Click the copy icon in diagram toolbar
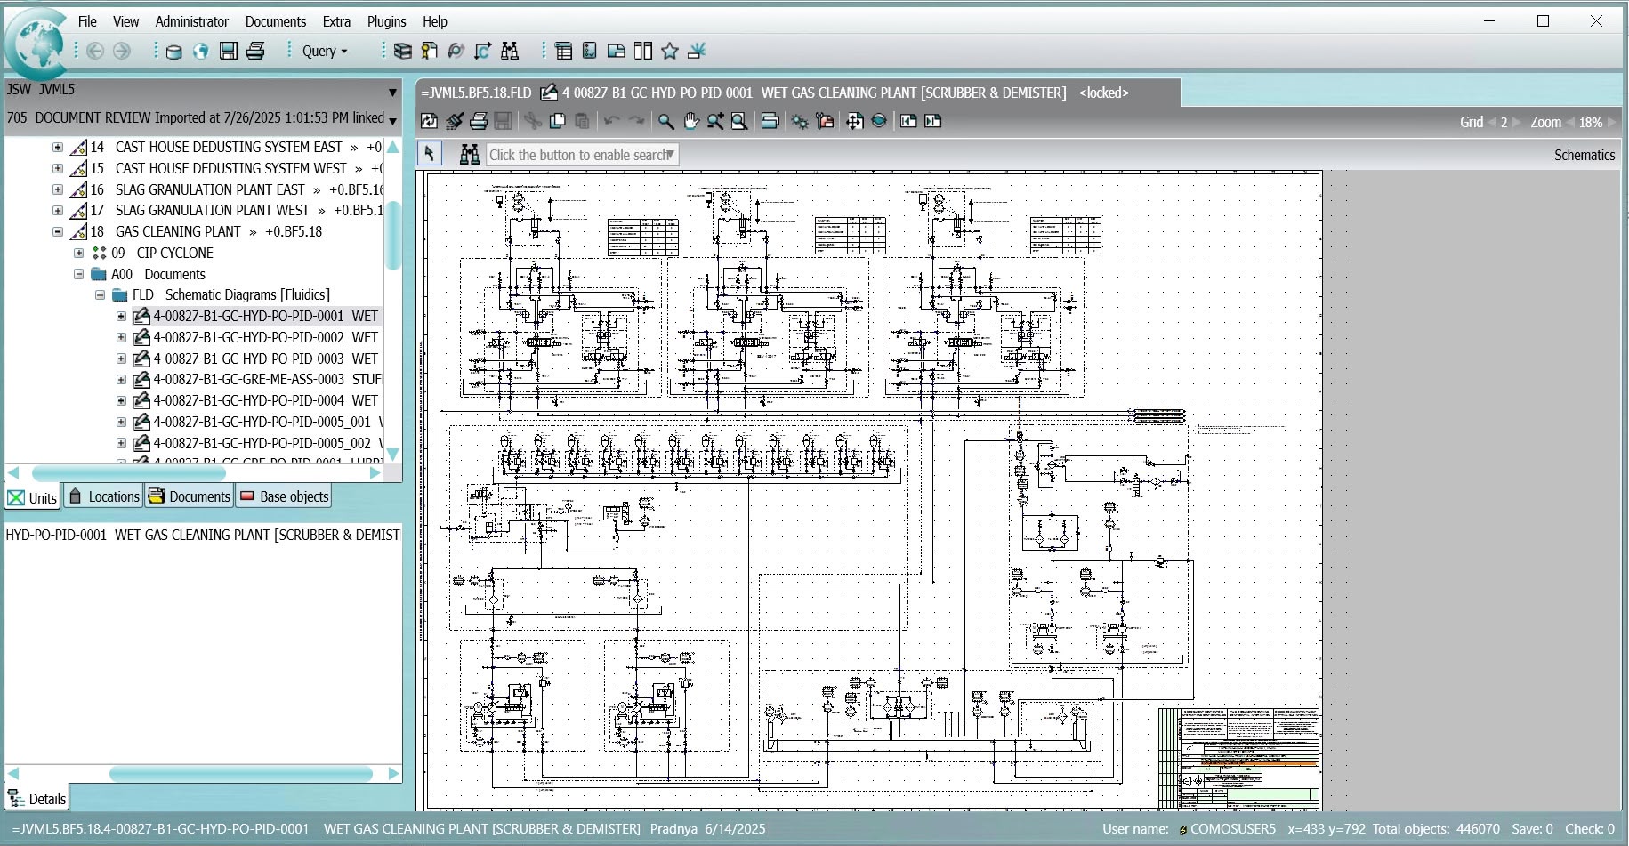The height and width of the screenshot is (846, 1629). point(558,121)
